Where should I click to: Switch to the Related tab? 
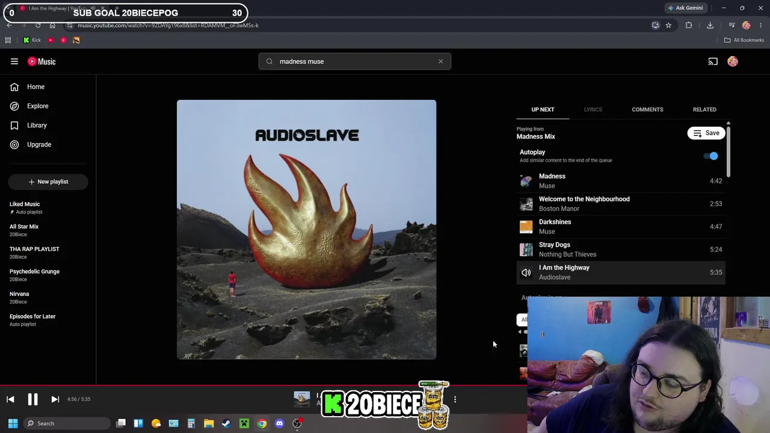(704, 109)
